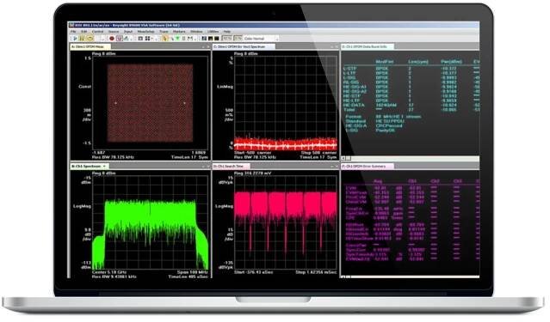Click the single trace layout icon
Image resolution: width=550 pixels, height=322 pixels.
pos(140,39)
